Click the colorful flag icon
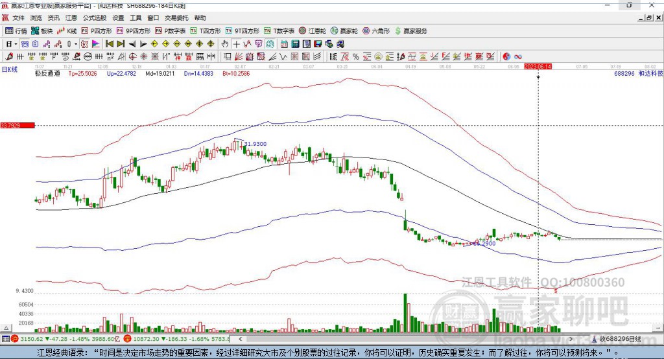This screenshot has width=664, height=359. click(x=96, y=44)
